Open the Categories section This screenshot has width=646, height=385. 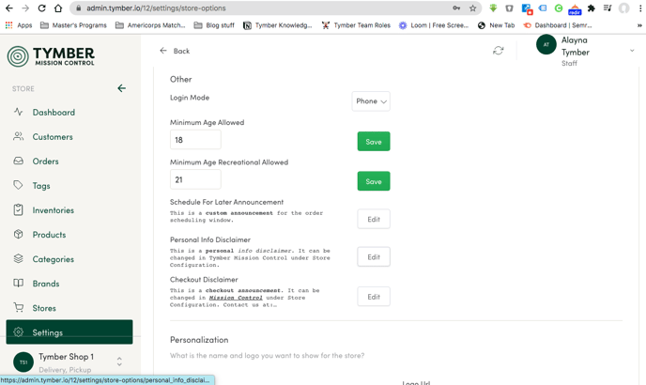pyautogui.click(x=53, y=259)
